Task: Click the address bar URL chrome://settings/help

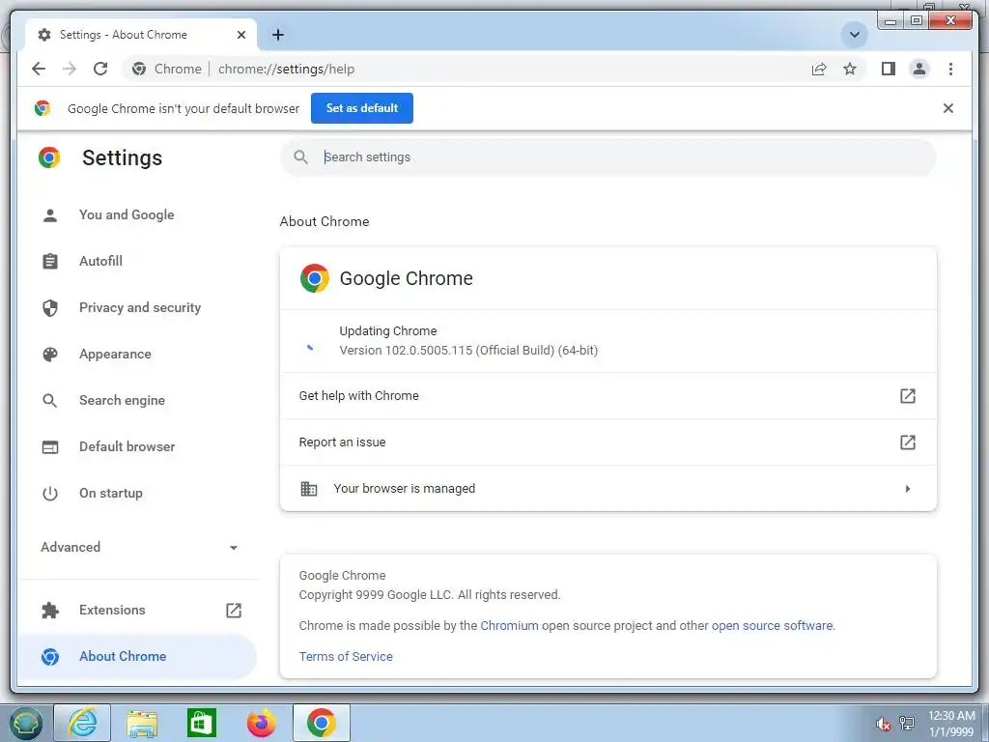Action: point(286,69)
